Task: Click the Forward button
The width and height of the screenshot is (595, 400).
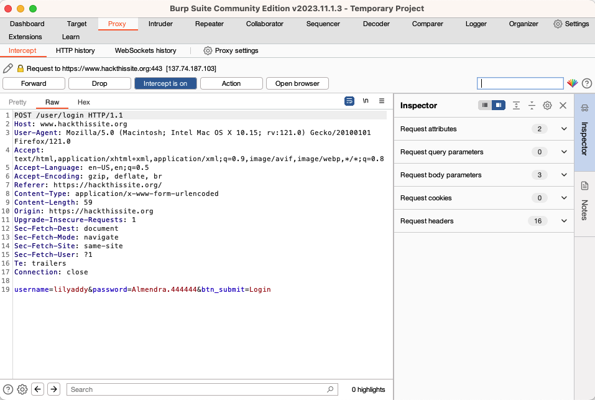Action: [34, 83]
